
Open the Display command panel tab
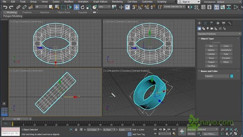224,23
